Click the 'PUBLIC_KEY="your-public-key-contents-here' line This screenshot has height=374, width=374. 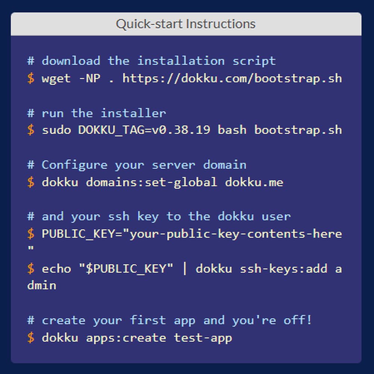pos(191,234)
